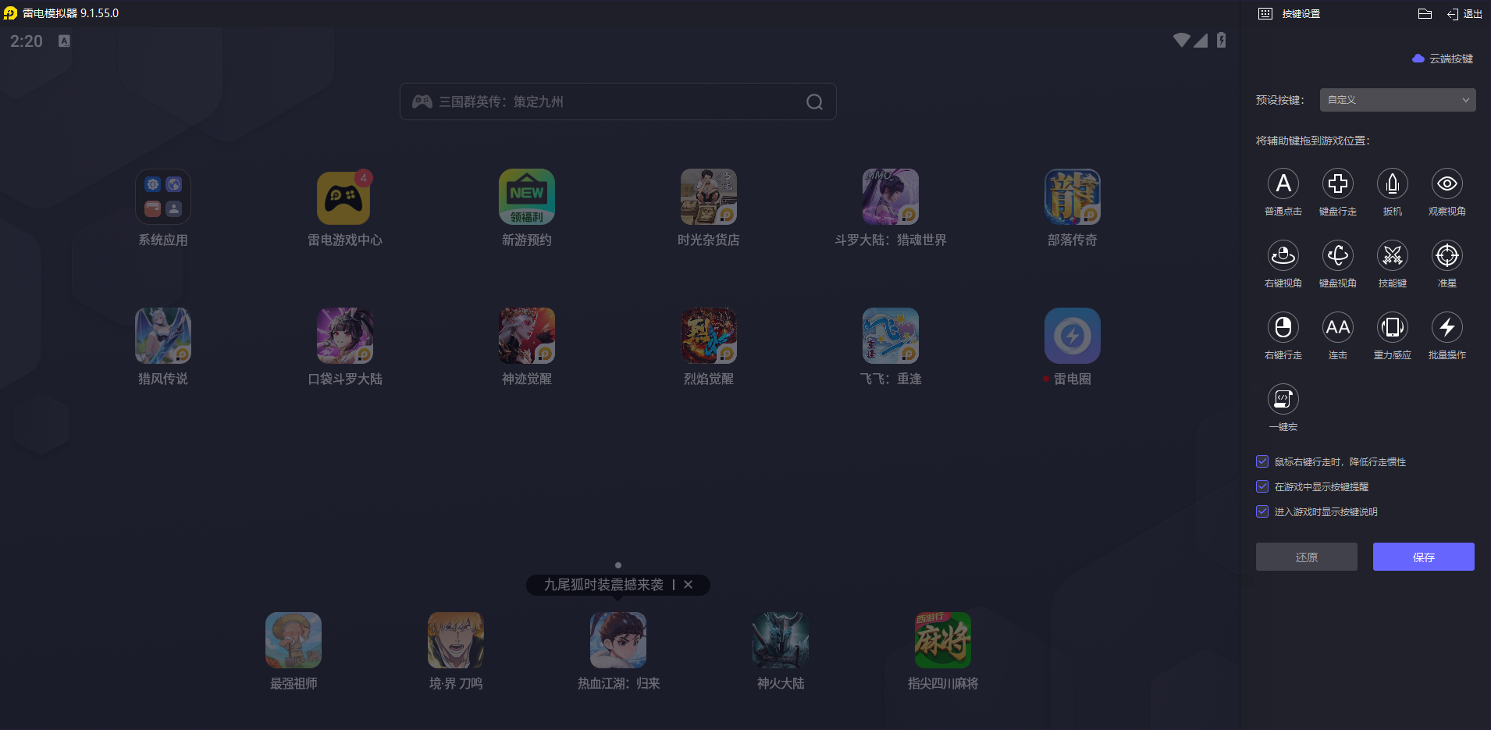Click the search magnifier icon
Screen dimensions: 1491x730
[x=814, y=102]
